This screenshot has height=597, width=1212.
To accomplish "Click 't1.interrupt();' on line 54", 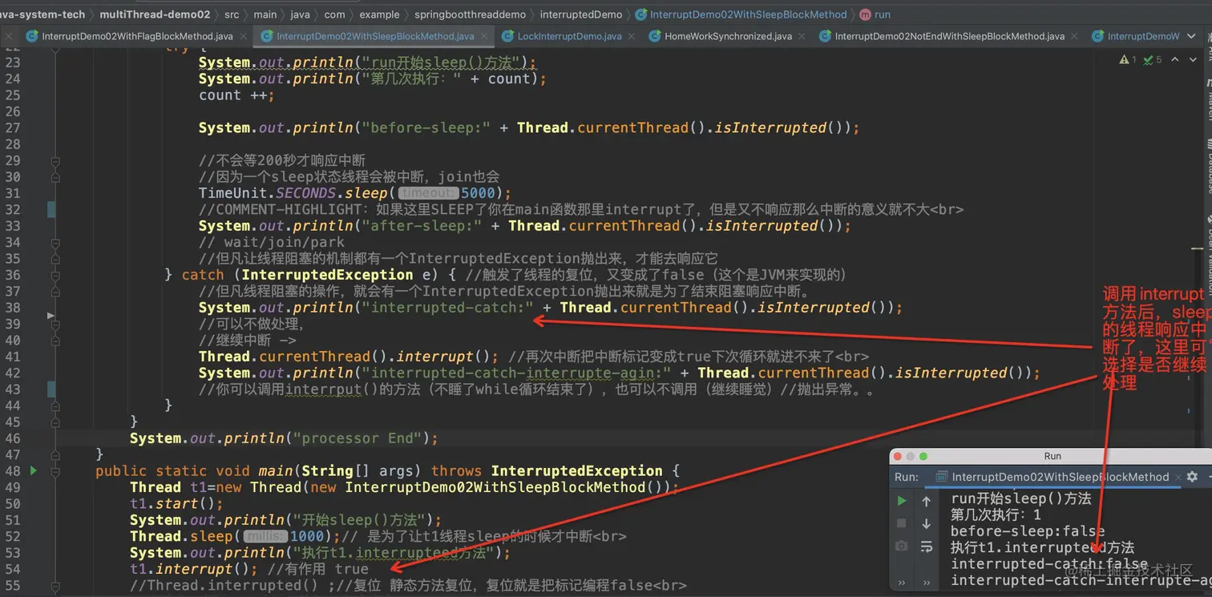I will pyautogui.click(x=194, y=569).
